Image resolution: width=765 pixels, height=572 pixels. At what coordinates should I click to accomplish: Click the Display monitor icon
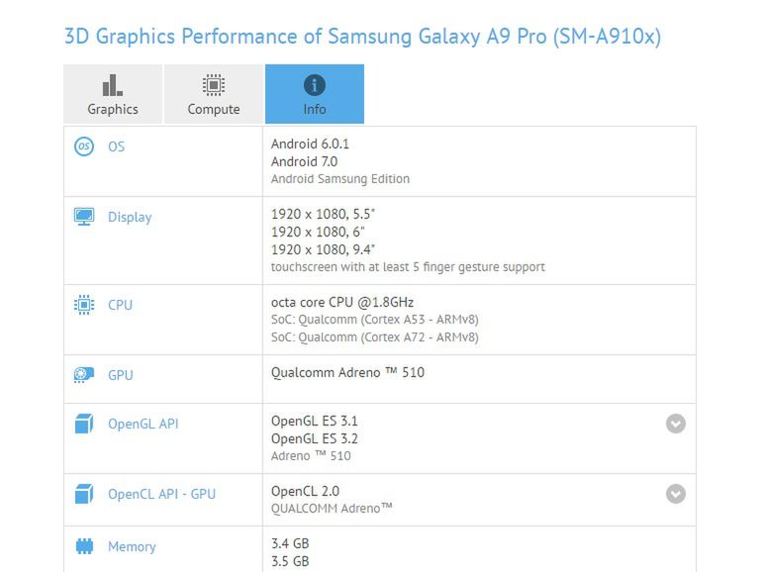point(84,217)
